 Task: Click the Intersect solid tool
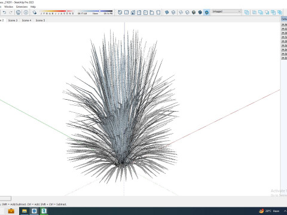click(x=255, y=13)
